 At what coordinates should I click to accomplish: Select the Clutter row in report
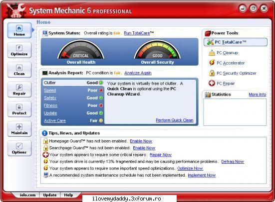click(x=73, y=83)
